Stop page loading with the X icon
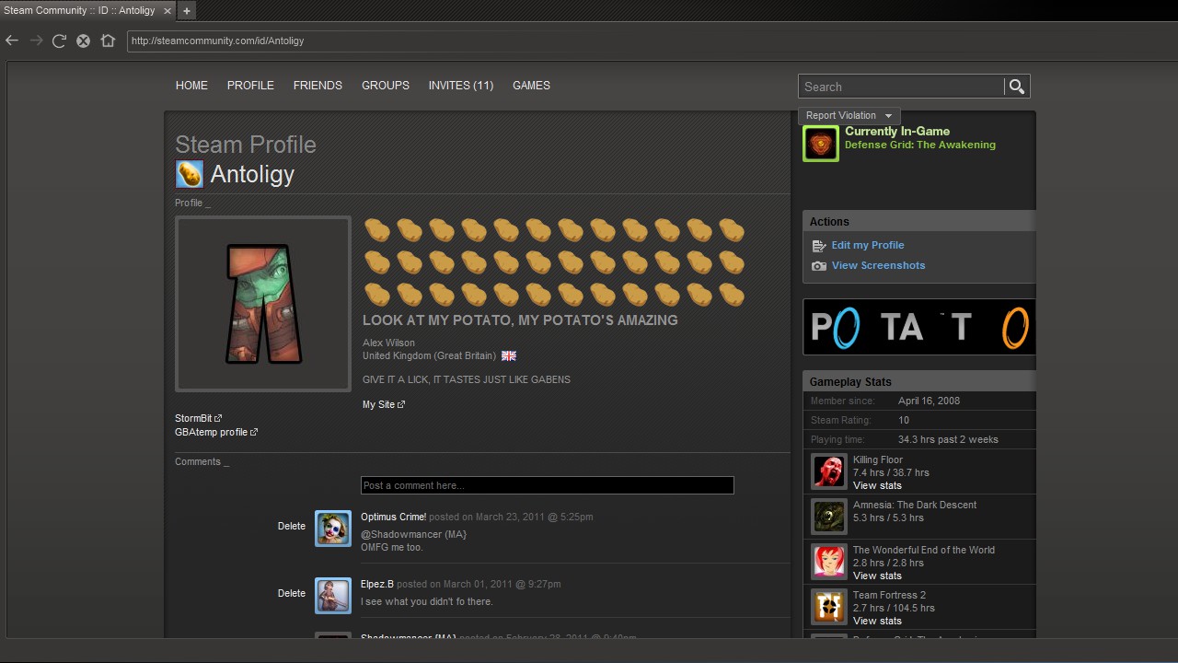Screen dimensions: 1178x663 click(83, 41)
